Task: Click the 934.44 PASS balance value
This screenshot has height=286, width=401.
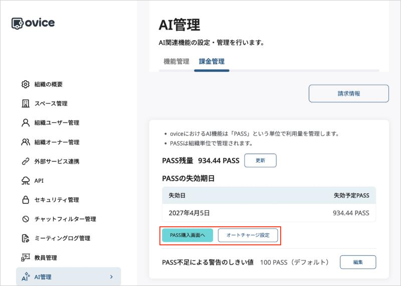Action: click(x=219, y=161)
